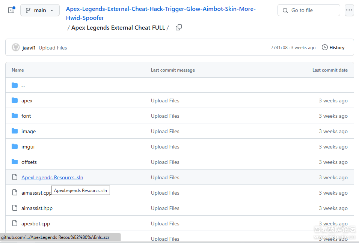Open Upload Files commit in font row

[165, 116]
